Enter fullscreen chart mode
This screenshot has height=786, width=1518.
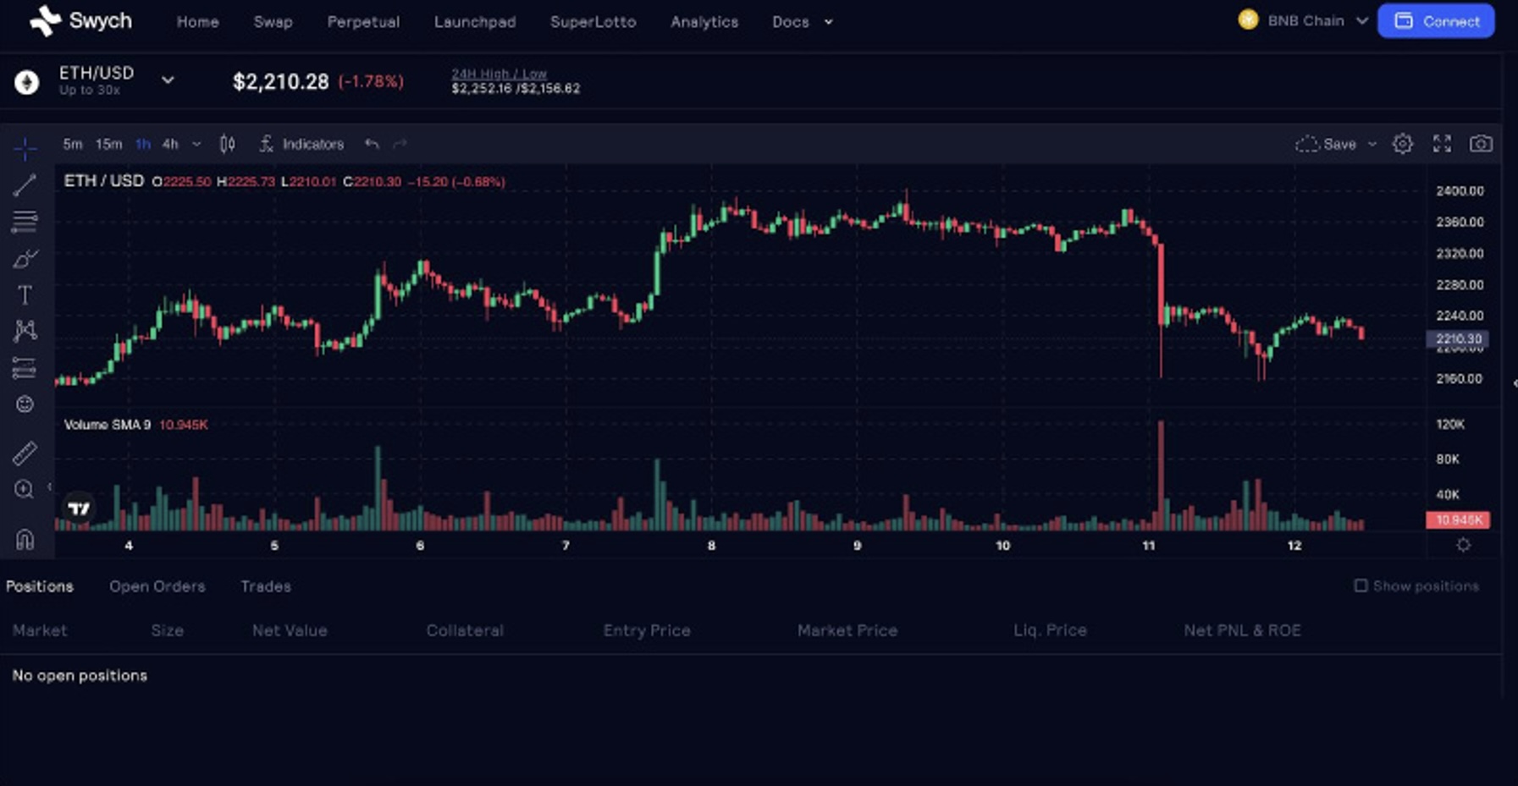[x=1442, y=144]
